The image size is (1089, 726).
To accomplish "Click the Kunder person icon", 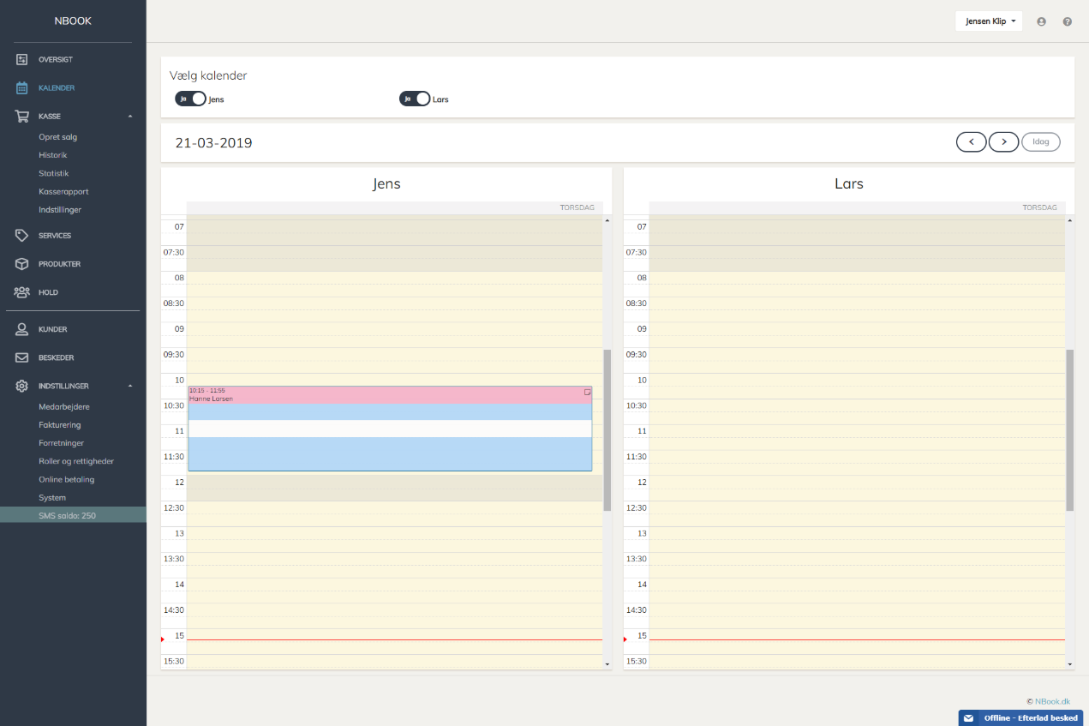I will click(x=22, y=329).
